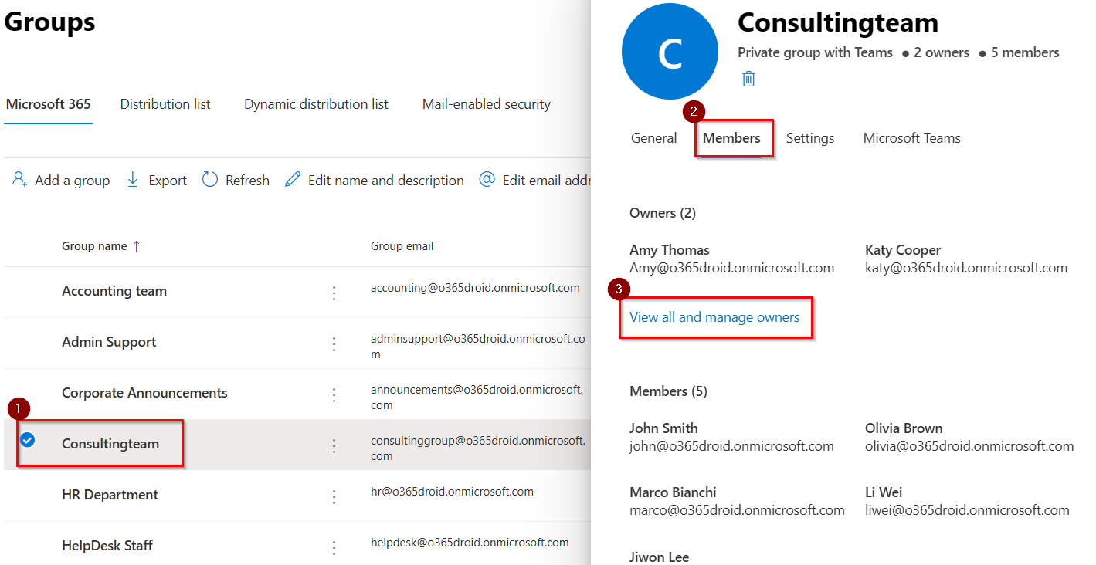Open the Admin Support actions menu
Image resolution: width=1096 pixels, height=565 pixels.
click(x=334, y=343)
